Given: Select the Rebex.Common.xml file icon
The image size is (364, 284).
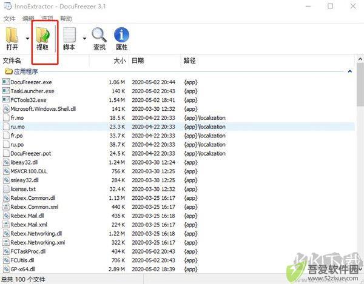Looking at the screenshot, I should pyautogui.click(x=6, y=207).
